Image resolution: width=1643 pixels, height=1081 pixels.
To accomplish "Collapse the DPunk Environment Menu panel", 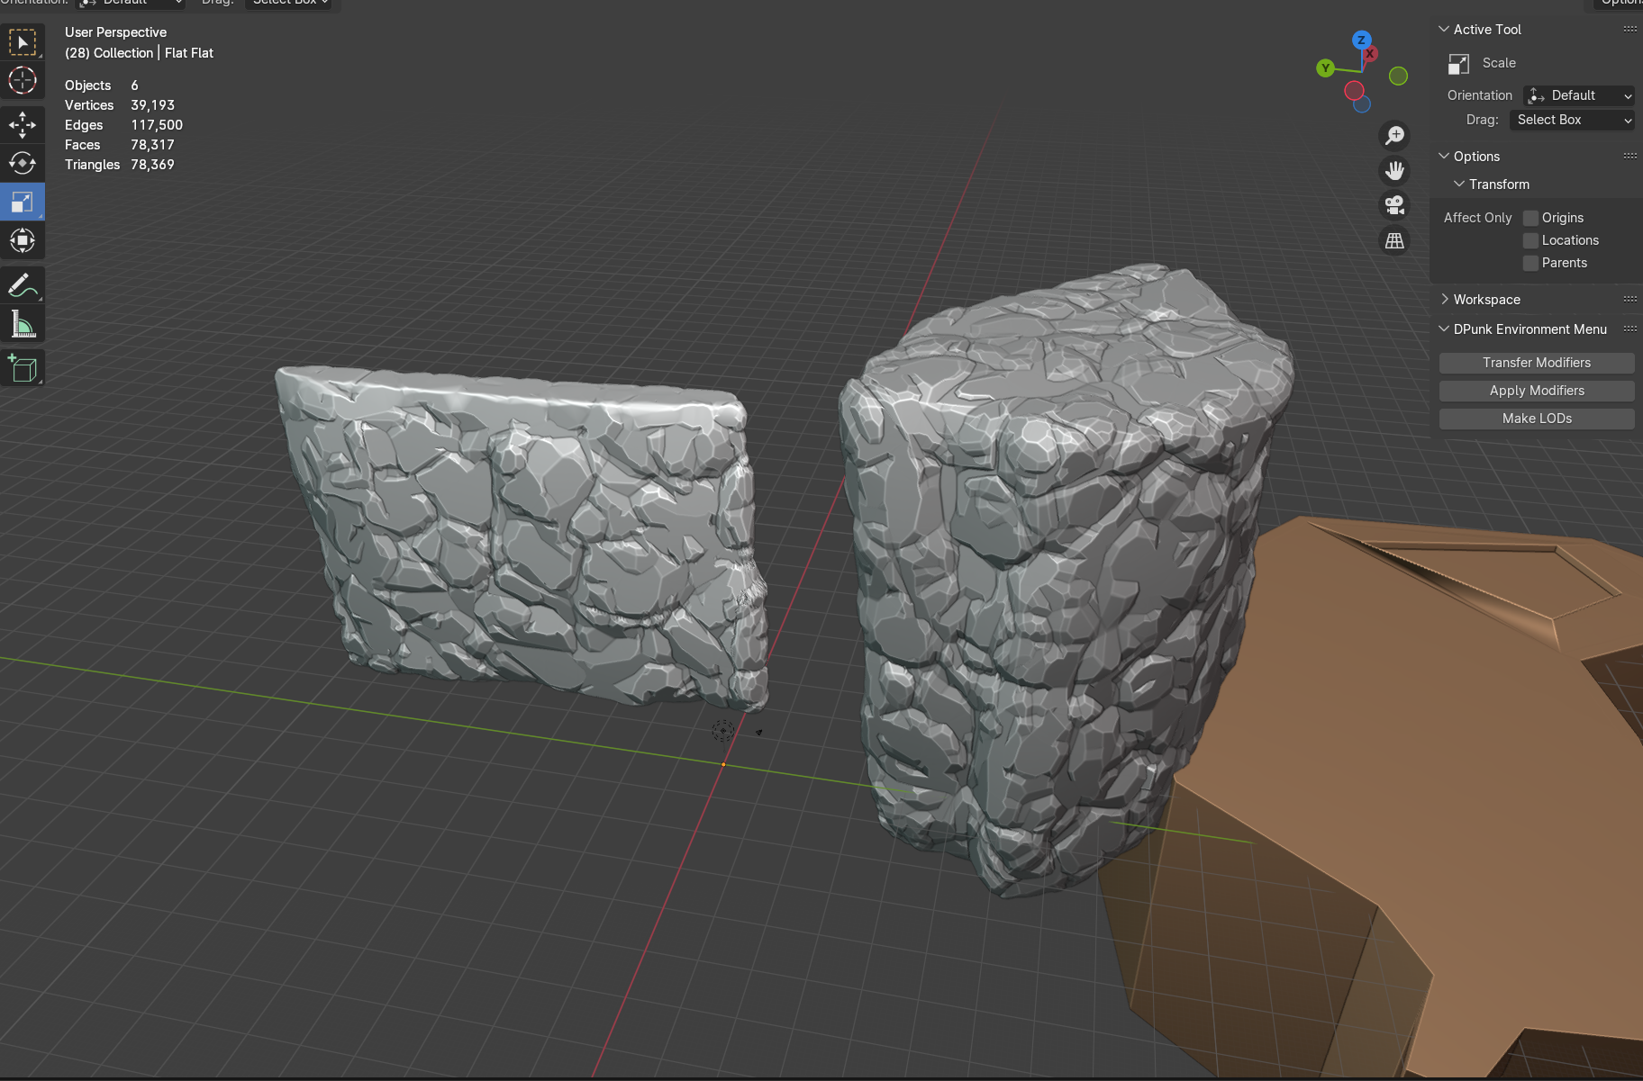I will (1444, 329).
